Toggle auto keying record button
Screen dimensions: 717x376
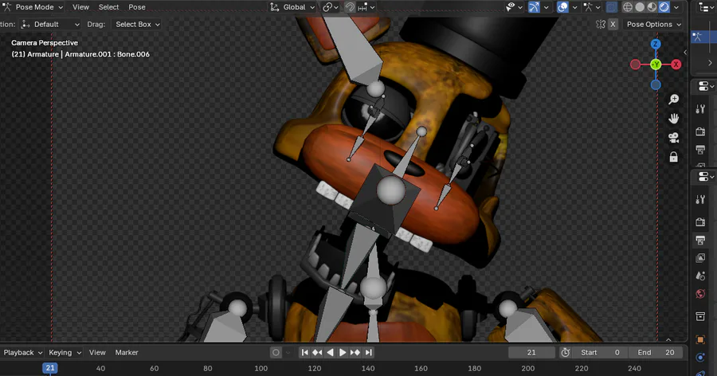pyautogui.click(x=276, y=353)
